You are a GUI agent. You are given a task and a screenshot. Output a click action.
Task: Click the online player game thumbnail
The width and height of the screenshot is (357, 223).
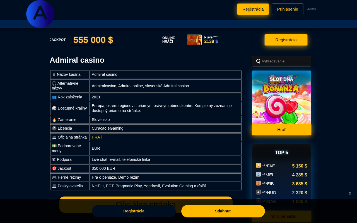coord(194,40)
